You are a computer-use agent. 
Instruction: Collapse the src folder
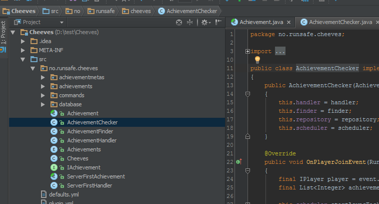click(x=23, y=59)
